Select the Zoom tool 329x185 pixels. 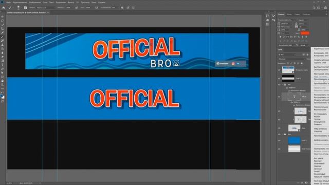point(2,85)
